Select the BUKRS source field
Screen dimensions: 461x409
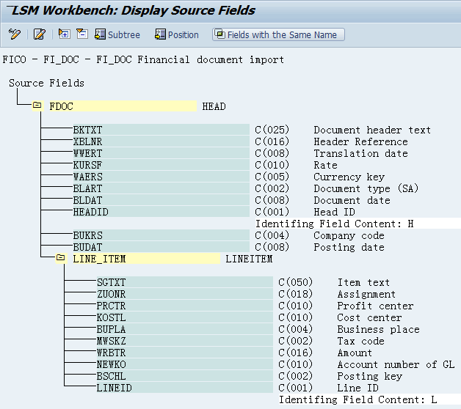point(161,235)
